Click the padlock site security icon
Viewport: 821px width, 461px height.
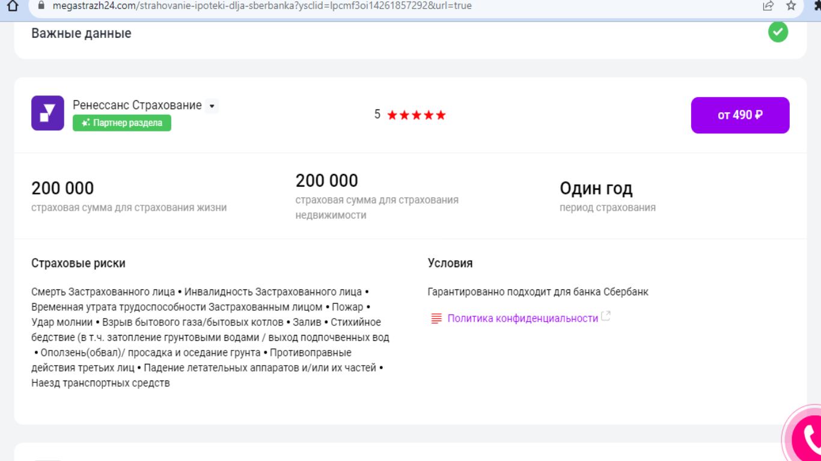[x=41, y=5]
